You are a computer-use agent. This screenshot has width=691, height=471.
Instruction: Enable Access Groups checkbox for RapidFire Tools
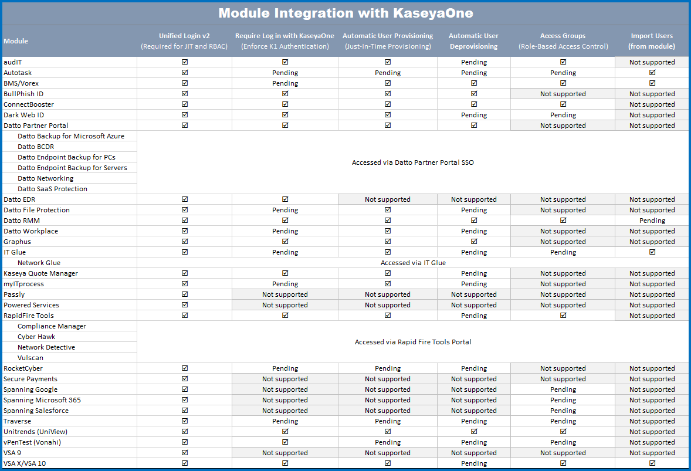tap(563, 316)
